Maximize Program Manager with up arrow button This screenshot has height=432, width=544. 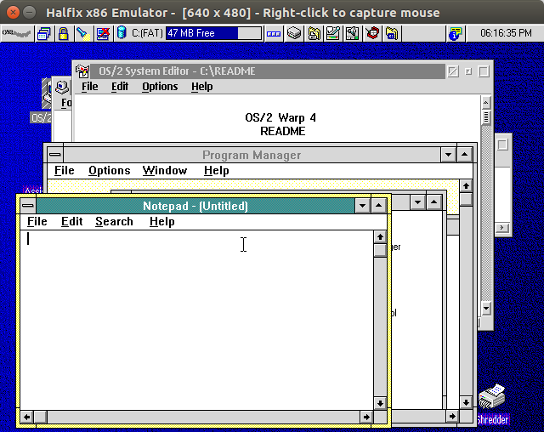[465, 155]
